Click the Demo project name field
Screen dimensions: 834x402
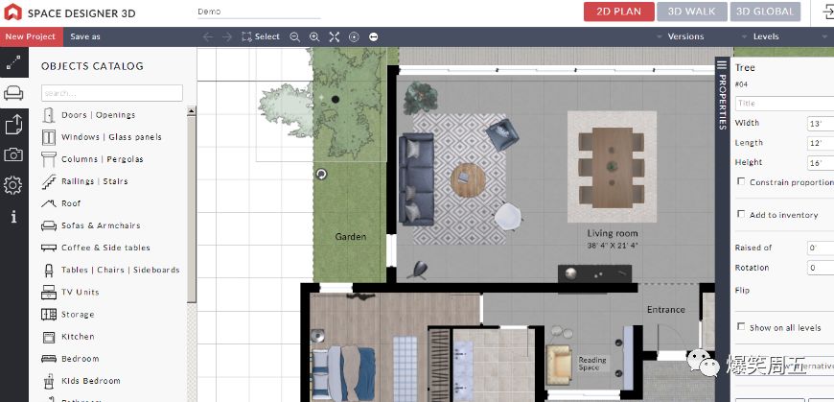(259, 12)
